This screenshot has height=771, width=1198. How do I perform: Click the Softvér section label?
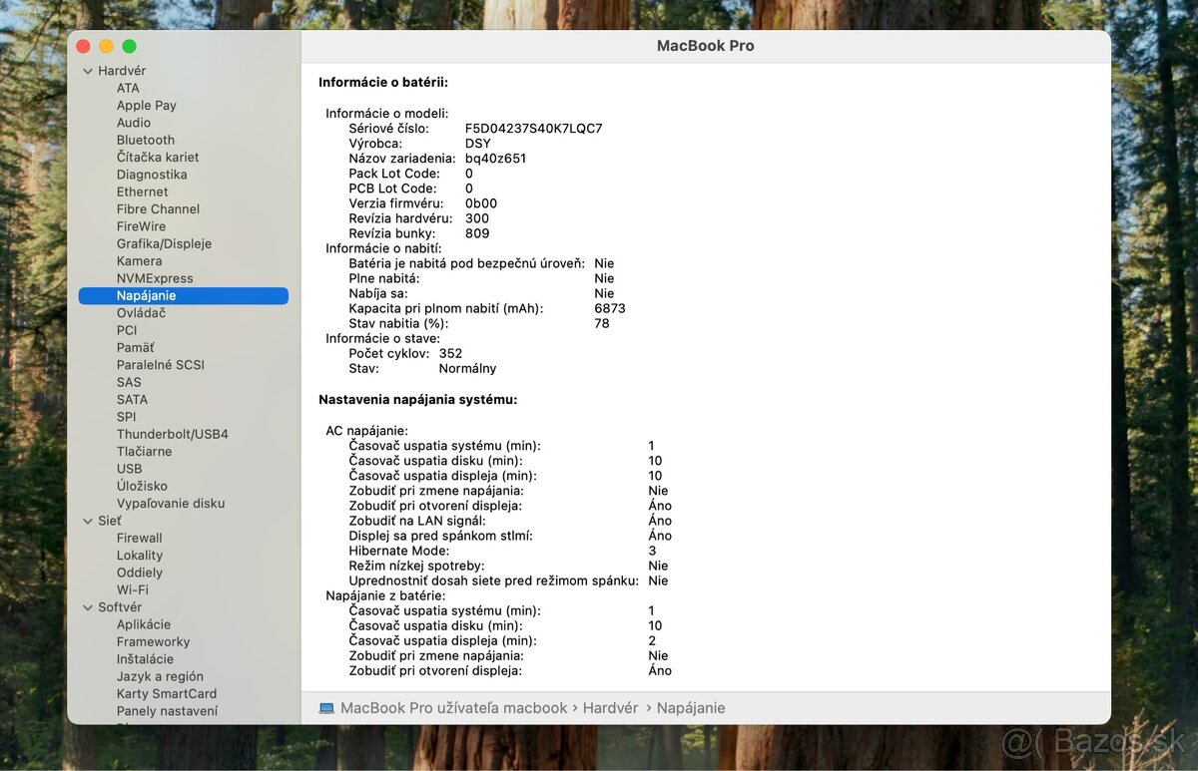tap(120, 607)
